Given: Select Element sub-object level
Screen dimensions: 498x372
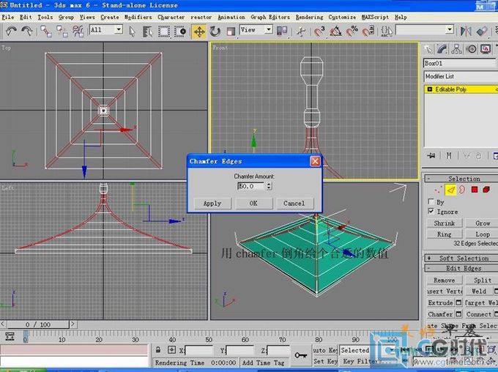Looking at the screenshot, I should pyautogui.click(x=486, y=190).
